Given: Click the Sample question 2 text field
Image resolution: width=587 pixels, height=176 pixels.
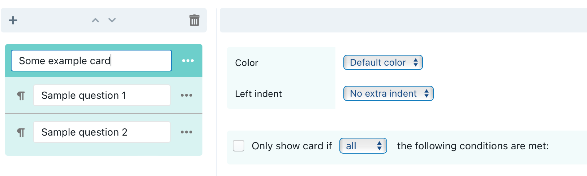Looking at the screenshot, I should (102, 132).
